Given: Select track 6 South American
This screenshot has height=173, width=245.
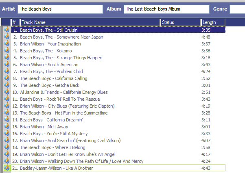Looking at the screenshot, I should pyautogui.click(x=118, y=65).
